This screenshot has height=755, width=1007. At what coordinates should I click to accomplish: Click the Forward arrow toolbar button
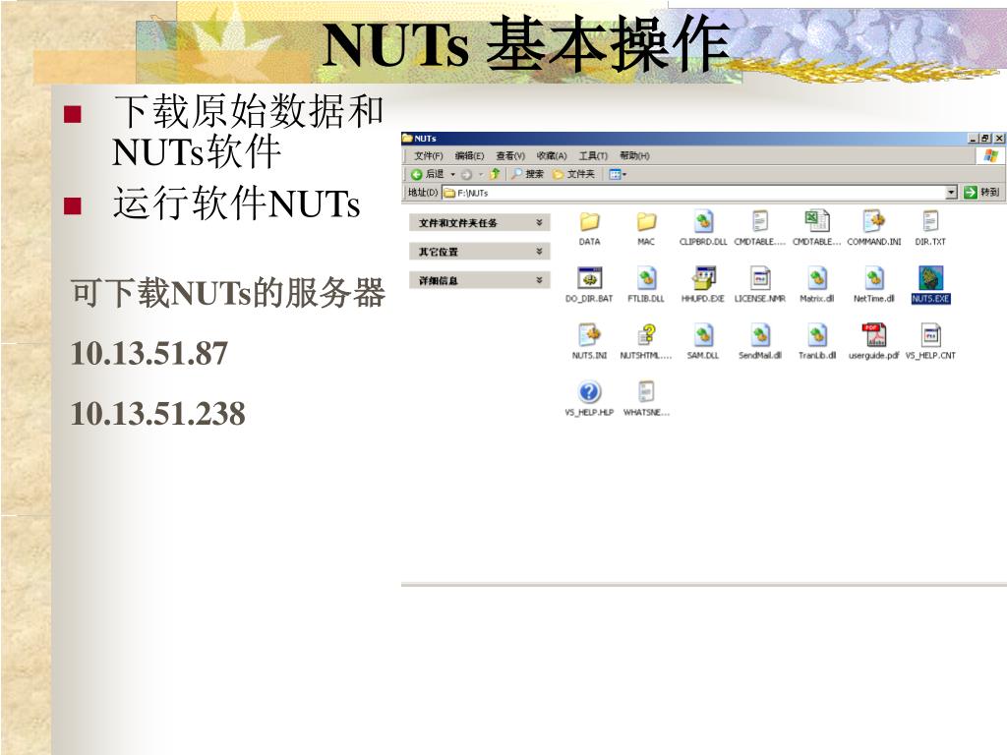[467, 174]
